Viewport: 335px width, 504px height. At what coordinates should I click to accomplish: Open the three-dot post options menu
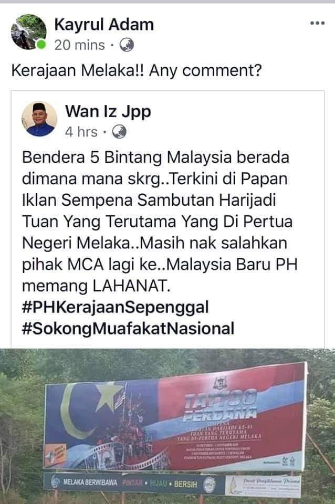coord(317,23)
